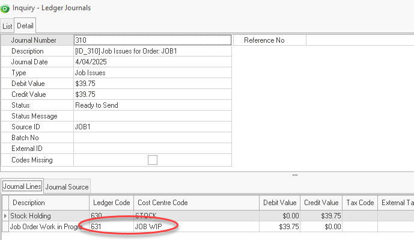Open the Journal Source tab
The width and height of the screenshot is (414, 240).
67,187
